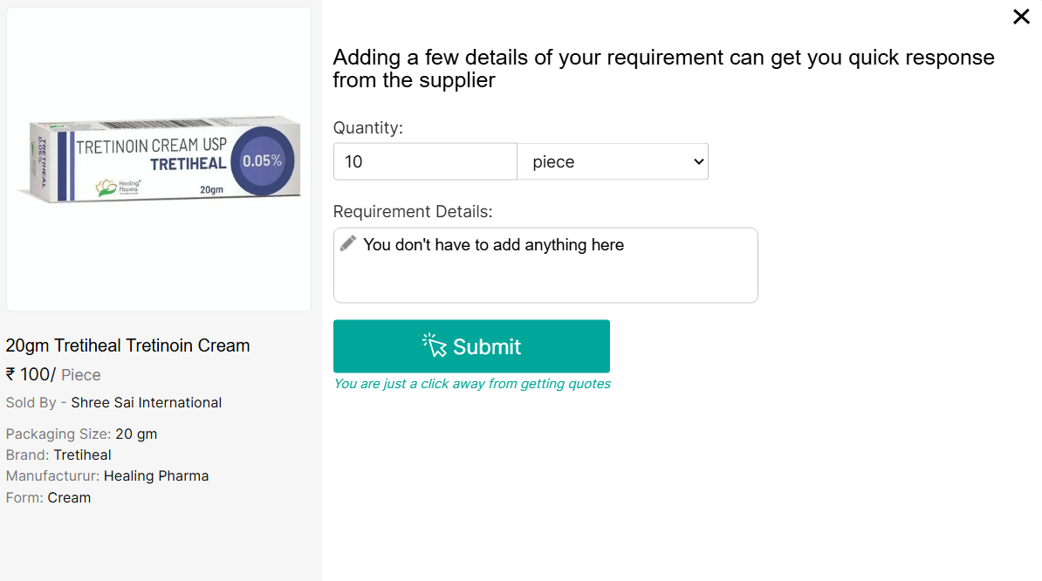Click the ₹ 100/ Piece price text
Image resolution: width=1042 pixels, height=581 pixels.
(54, 374)
